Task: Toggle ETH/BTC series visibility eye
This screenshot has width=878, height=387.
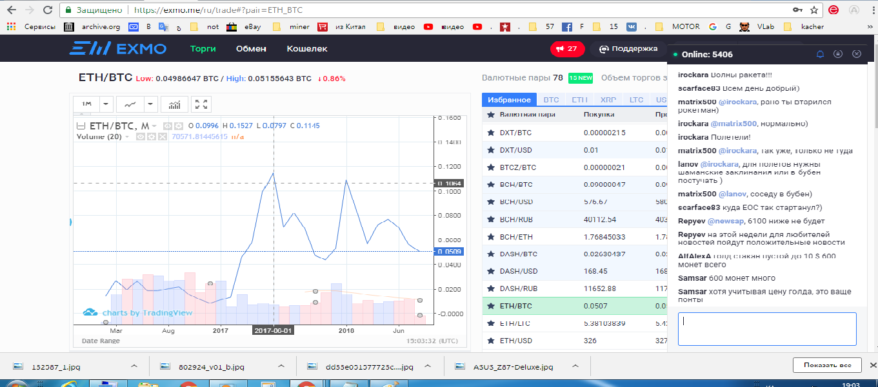Action: coord(167,126)
